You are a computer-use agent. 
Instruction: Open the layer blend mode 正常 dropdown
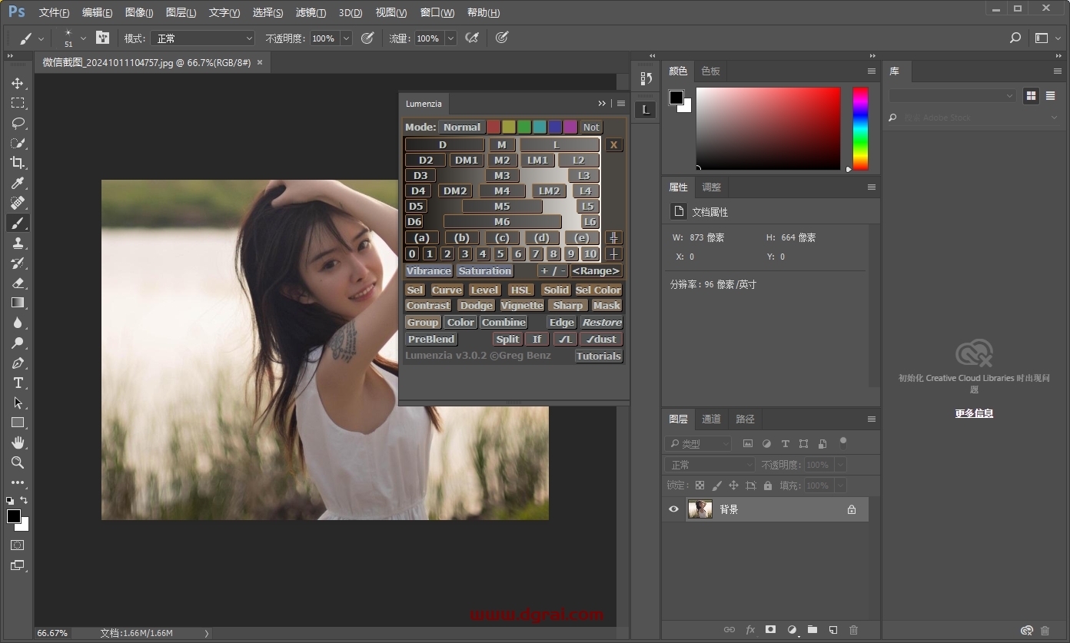tap(711, 465)
